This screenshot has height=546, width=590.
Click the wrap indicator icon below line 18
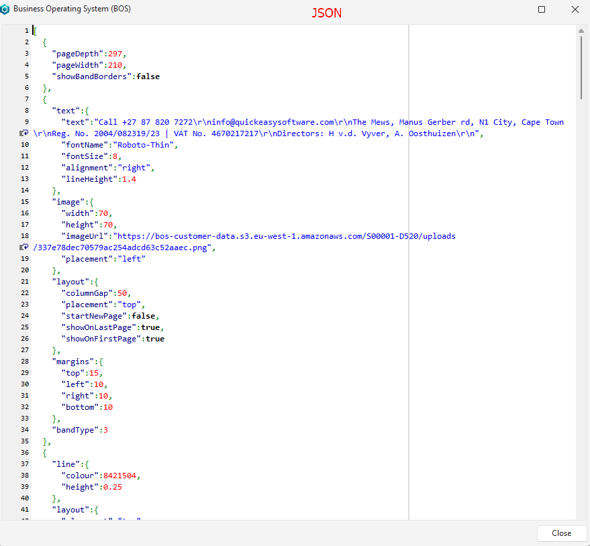23,248
